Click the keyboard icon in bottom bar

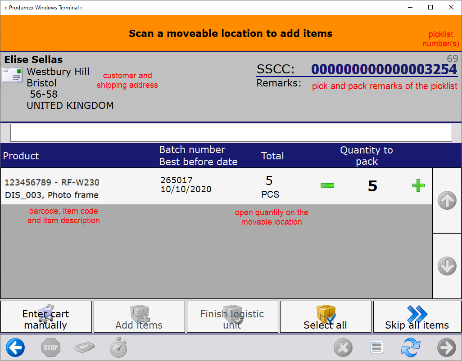click(x=85, y=347)
